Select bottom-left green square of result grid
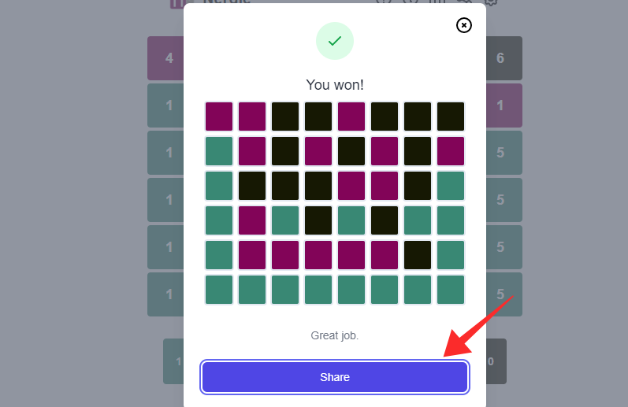Viewport: 628px width, 407px height. [x=219, y=290]
